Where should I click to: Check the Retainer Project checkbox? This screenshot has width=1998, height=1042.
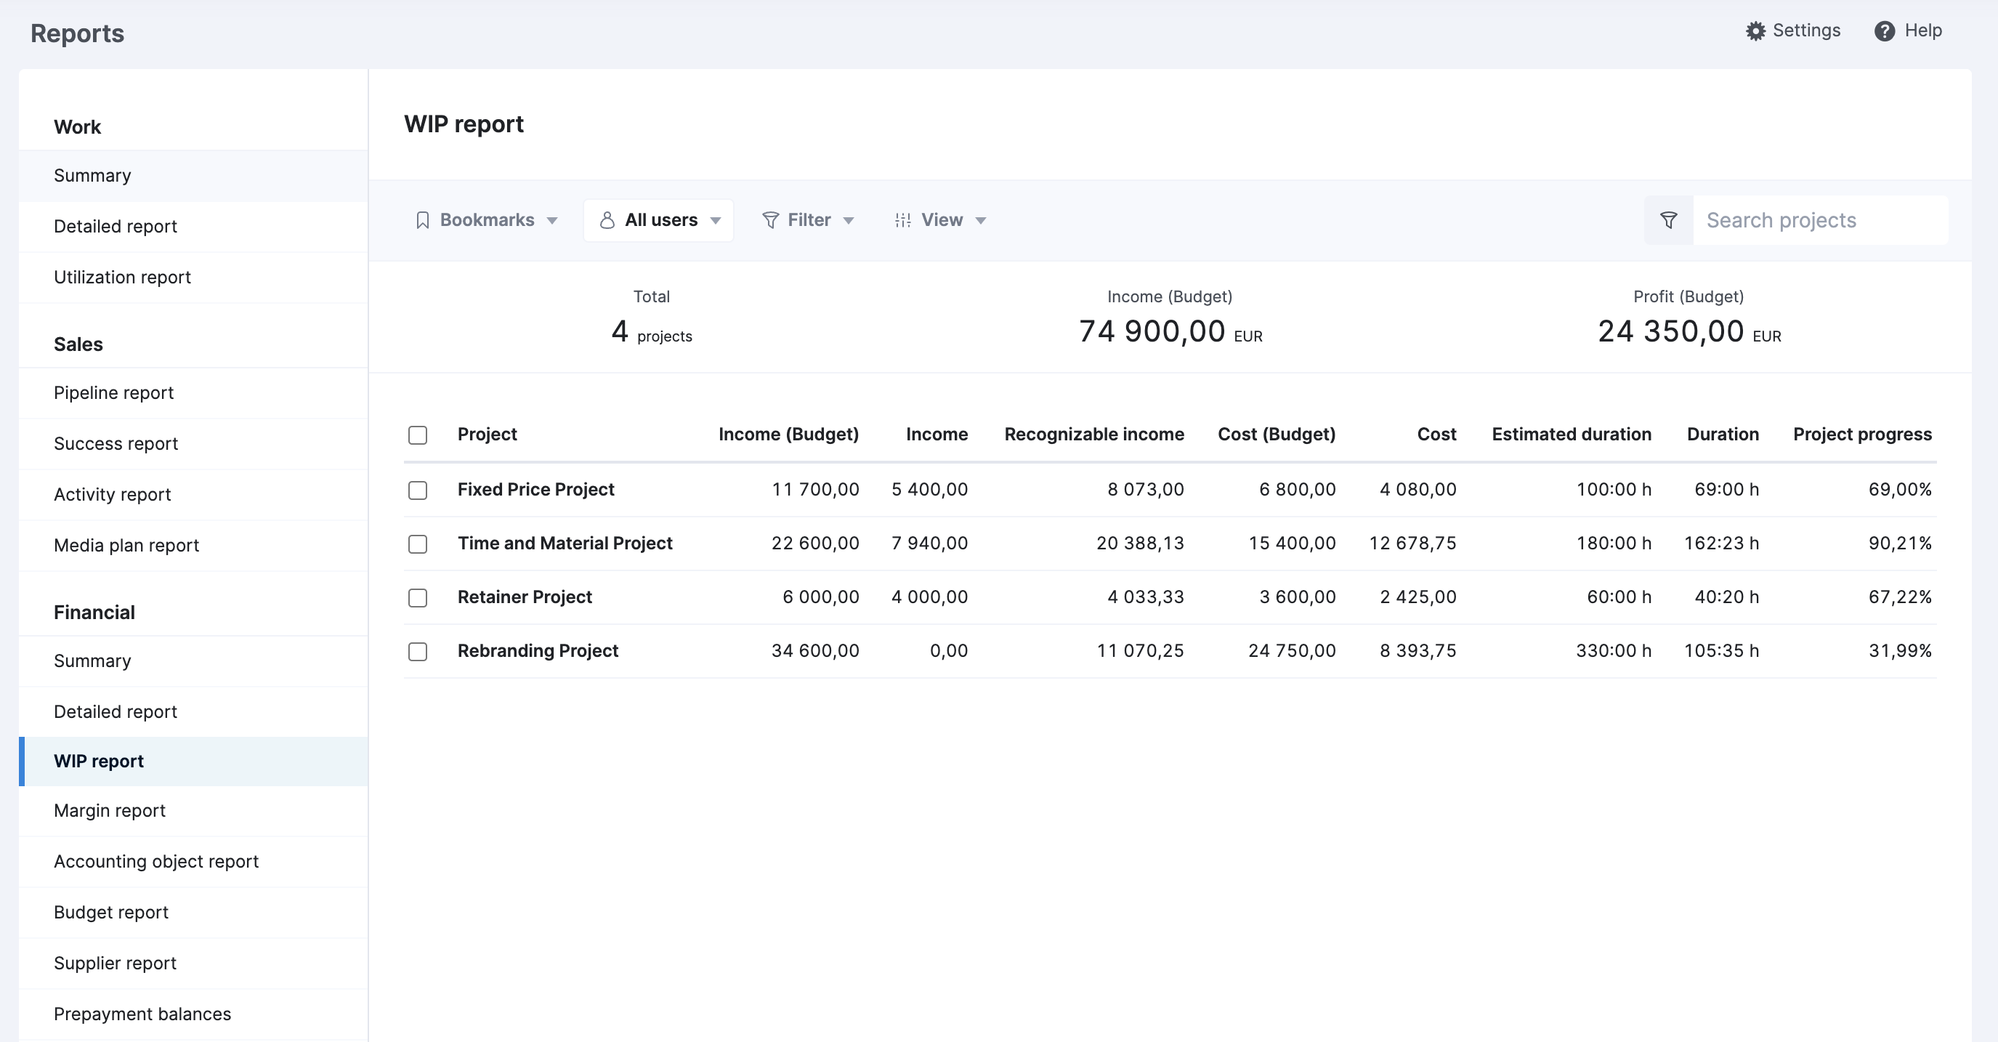pyautogui.click(x=418, y=597)
